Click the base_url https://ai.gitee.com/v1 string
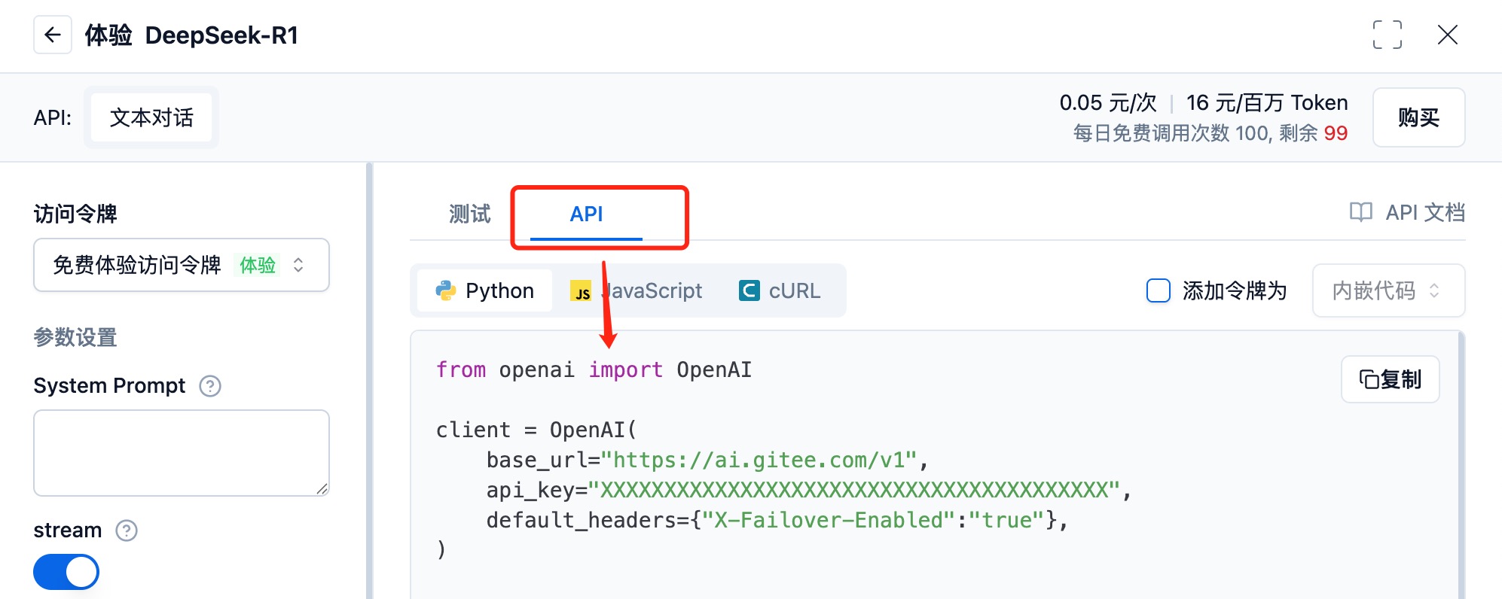 click(759, 460)
